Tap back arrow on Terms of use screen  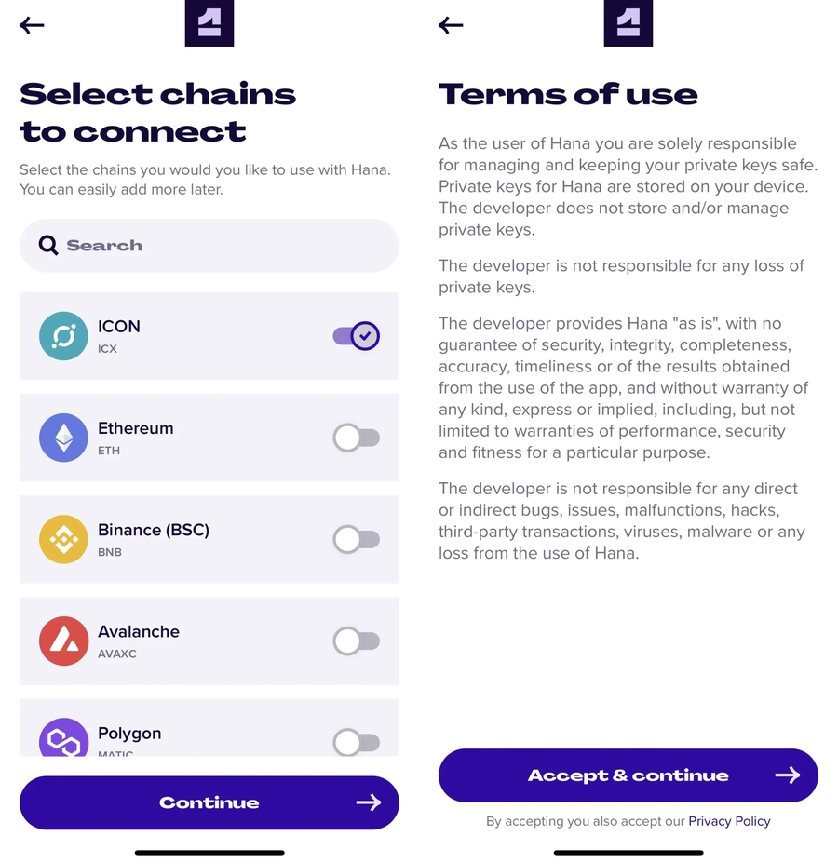coord(451,25)
